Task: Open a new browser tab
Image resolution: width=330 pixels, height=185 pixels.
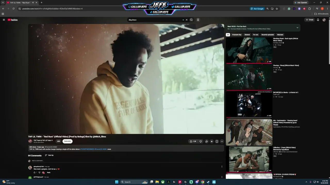Action: (x=42, y=3)
